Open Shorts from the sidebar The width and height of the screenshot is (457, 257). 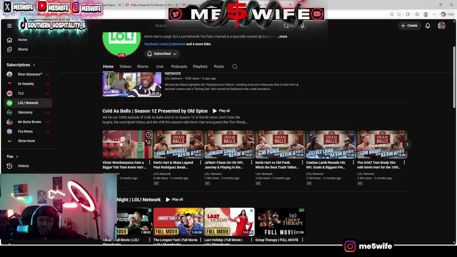(x=23, y=49)
